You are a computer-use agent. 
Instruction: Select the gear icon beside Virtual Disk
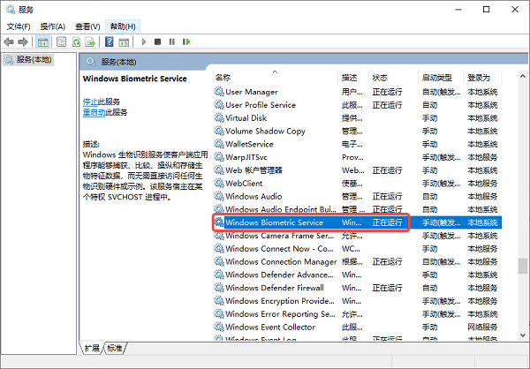(x=219, y=118)
